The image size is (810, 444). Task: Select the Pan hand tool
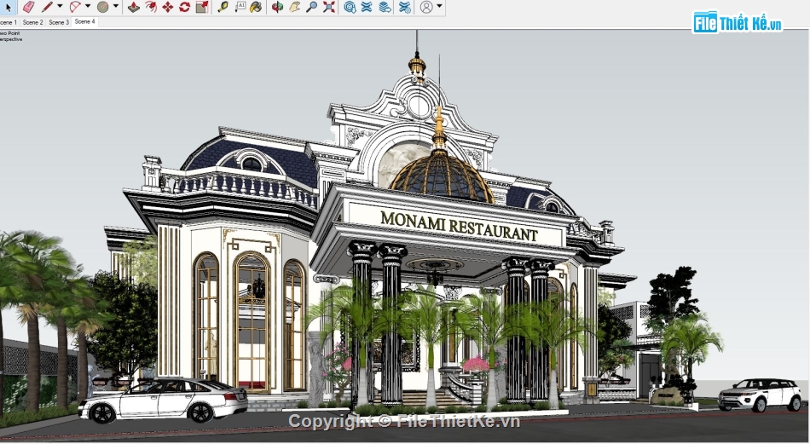pyautogui.click(x=294, y=7)
